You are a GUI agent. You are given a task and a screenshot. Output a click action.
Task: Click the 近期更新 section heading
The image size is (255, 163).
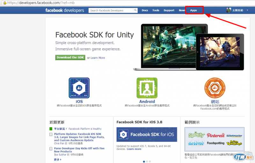(x=57, y=122)
